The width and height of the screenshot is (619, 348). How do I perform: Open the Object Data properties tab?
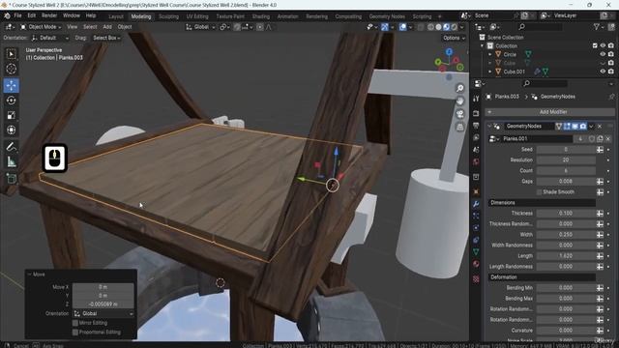(x=476, y=251)
